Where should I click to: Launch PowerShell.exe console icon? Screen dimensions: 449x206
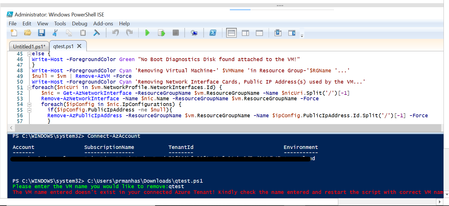point(213,33)
